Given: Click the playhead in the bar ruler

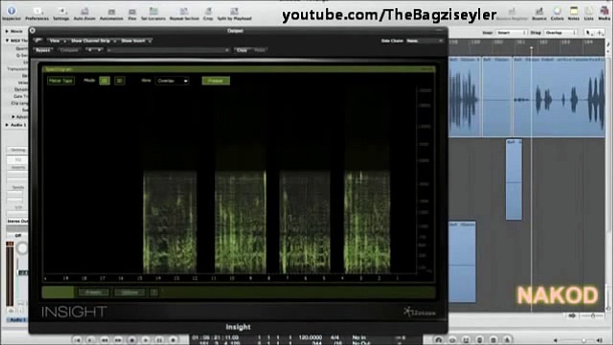Looking at the screenshot, I should (531, 48).
